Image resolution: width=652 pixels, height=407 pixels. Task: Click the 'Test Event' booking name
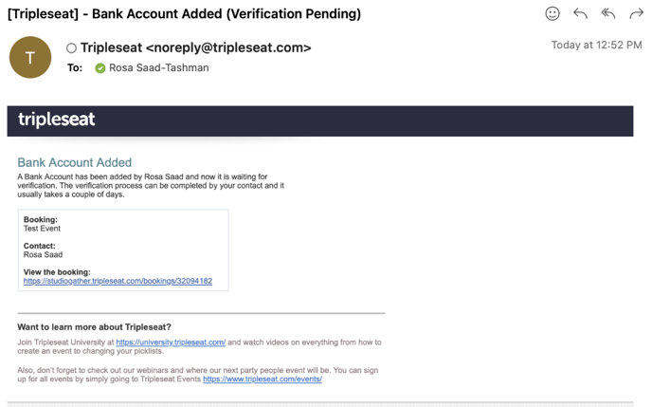(43, 229)
